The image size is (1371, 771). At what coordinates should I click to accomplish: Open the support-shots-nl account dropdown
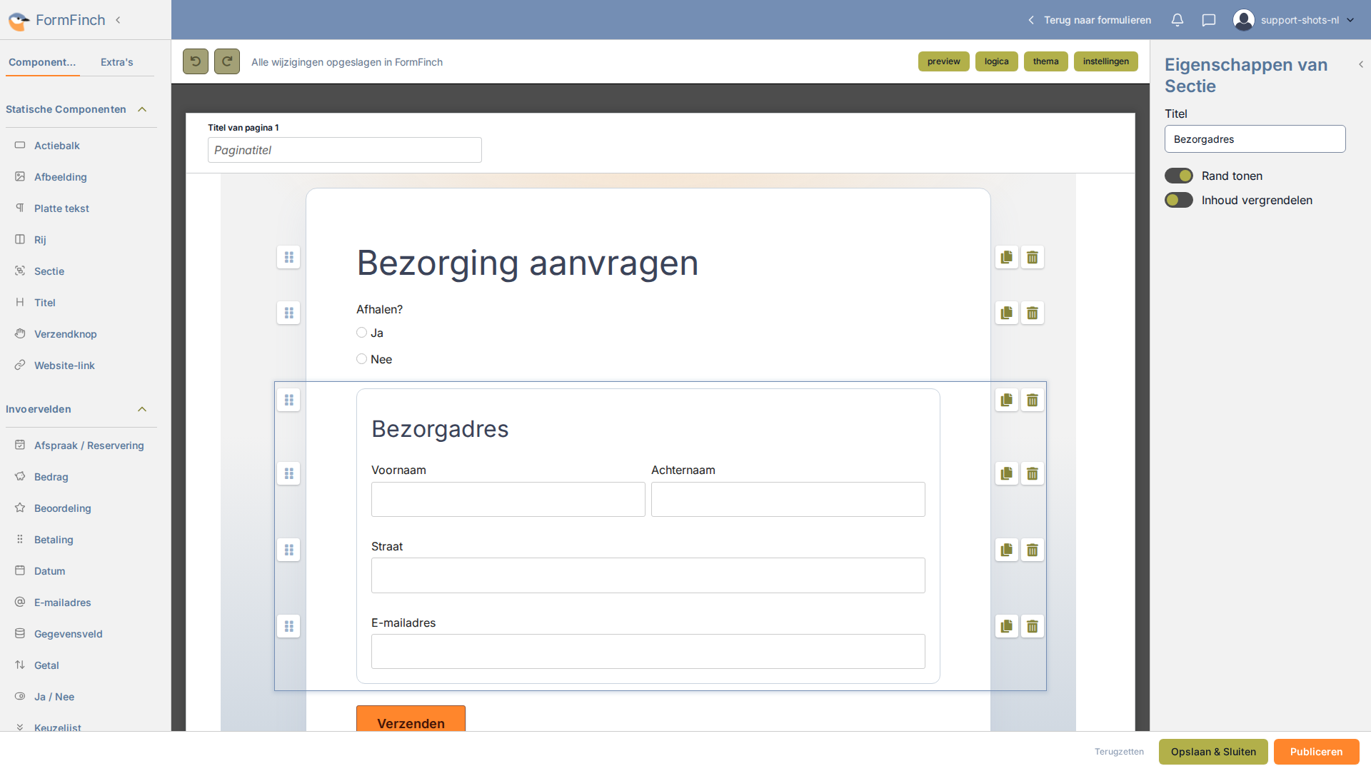point(1350,20)
